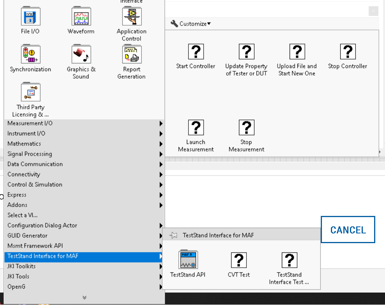Select the Launch Measurement VI icon

click(x=196, y=127)
